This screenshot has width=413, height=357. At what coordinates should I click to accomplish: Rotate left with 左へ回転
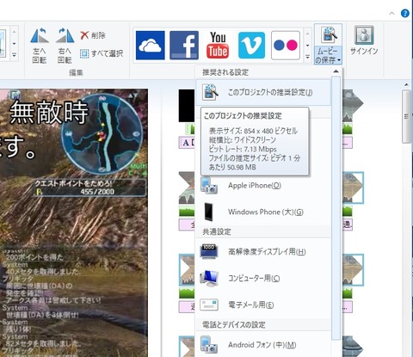pyautogui.click(x=40, y=46)
